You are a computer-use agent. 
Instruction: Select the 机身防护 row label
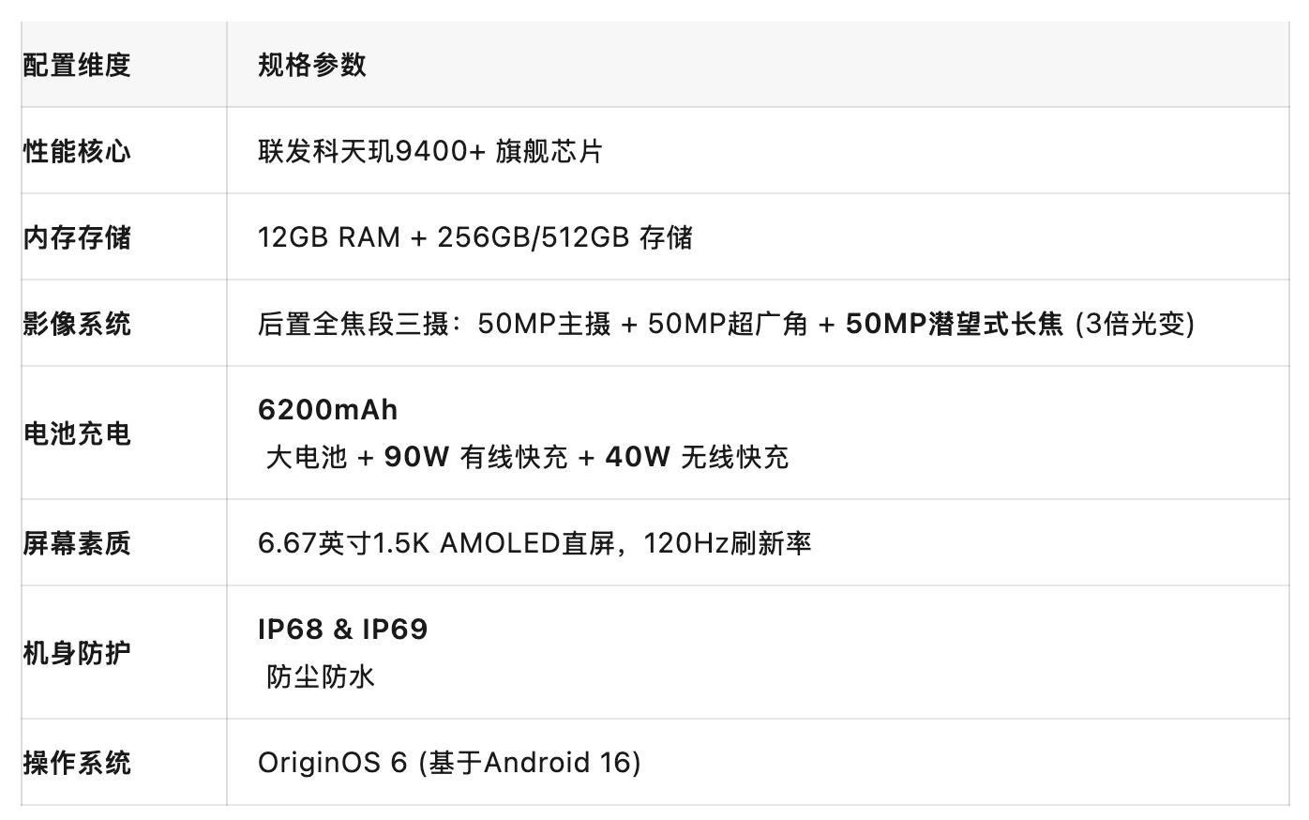point(77,653)
